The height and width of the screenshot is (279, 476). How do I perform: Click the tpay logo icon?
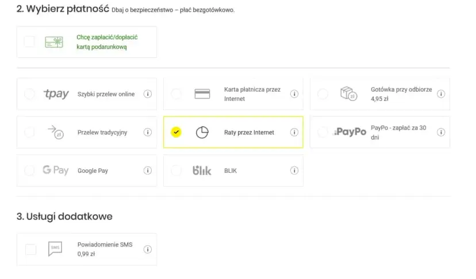(56, 94)
